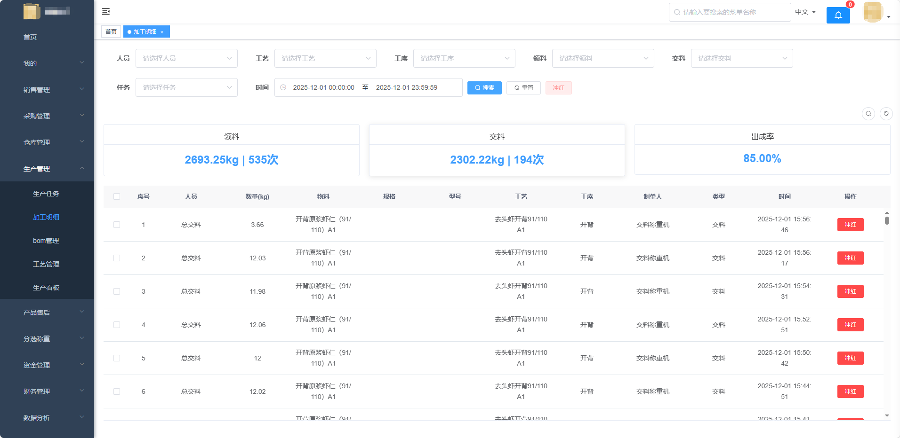
Task: Check the checkbox for row 1
Action: (117, 225)
